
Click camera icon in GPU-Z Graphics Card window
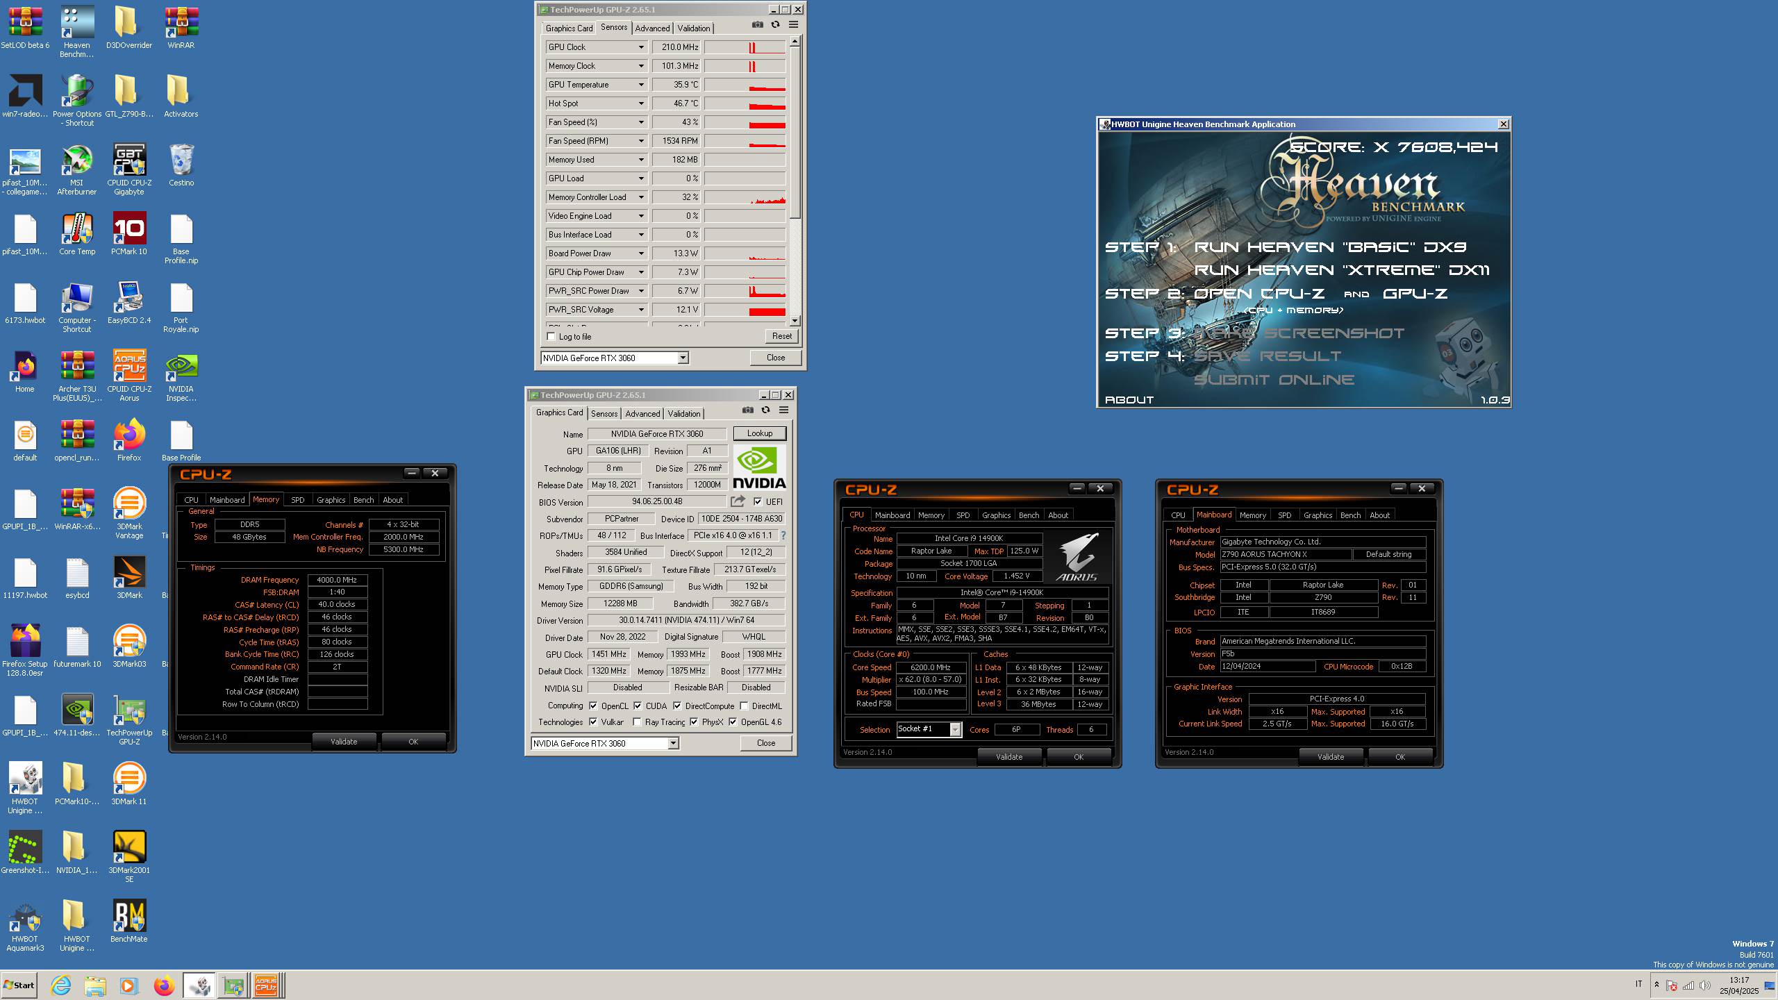coord(747,410)
